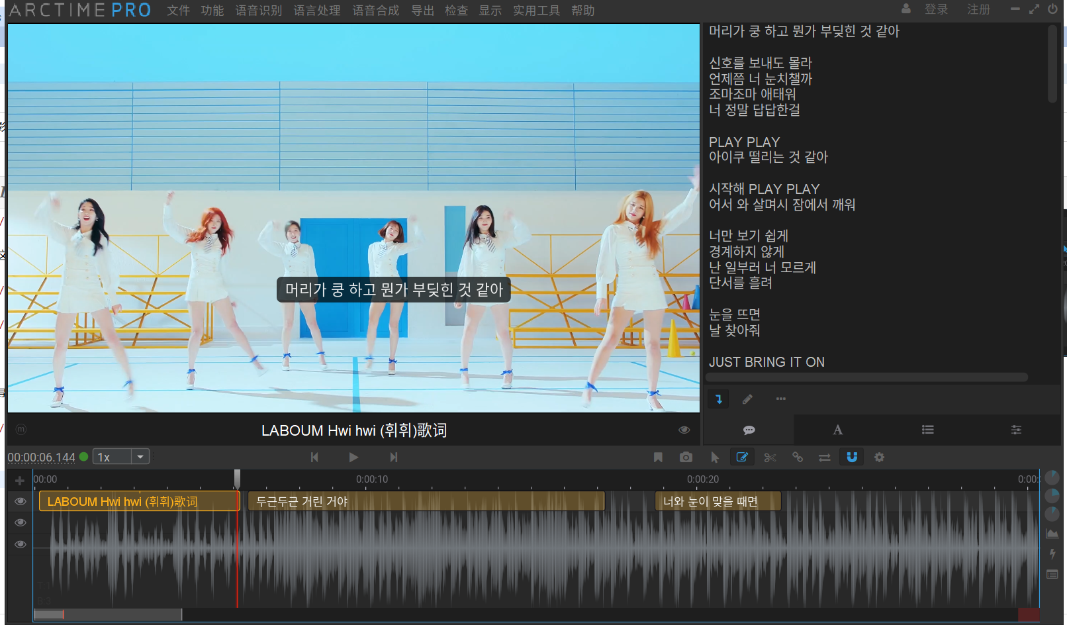Open the 检查 menu
This screenshot has height=627, width=1067.
click(x=456, y=11)
